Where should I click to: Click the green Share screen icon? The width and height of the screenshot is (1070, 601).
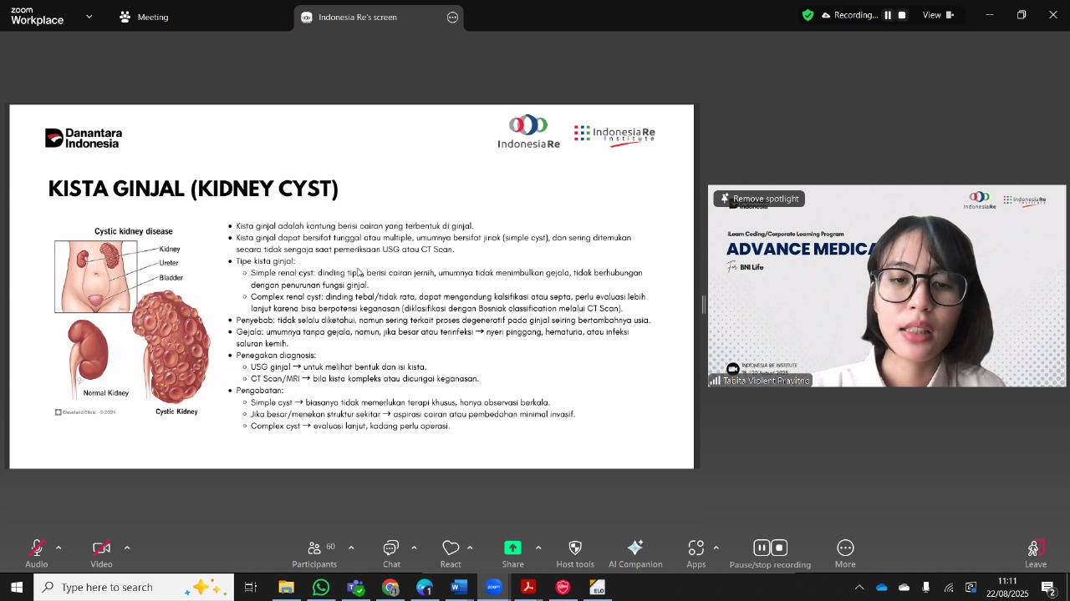512,548
